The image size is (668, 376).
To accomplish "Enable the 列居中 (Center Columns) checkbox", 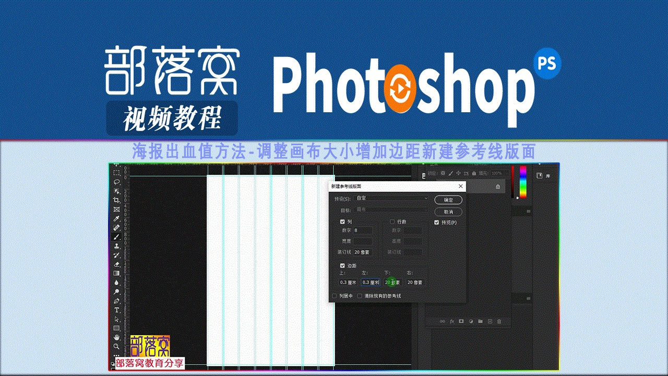I will tap(335, 296).
